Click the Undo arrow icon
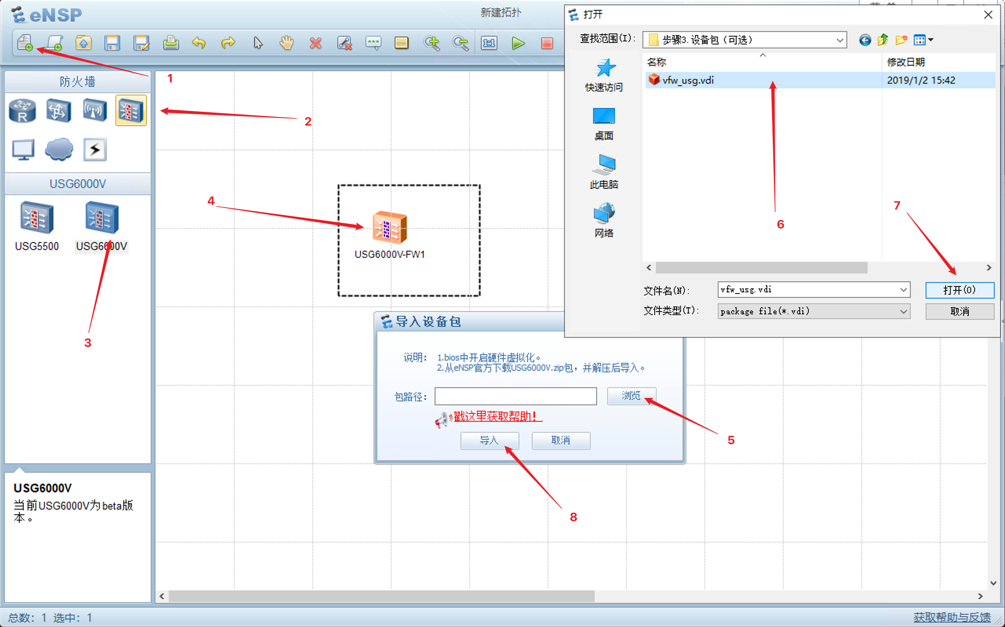1005x627 pixels. pyautogui.click(x=199, y=43)
